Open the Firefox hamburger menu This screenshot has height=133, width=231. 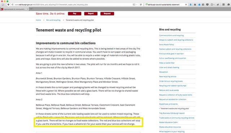223,5
